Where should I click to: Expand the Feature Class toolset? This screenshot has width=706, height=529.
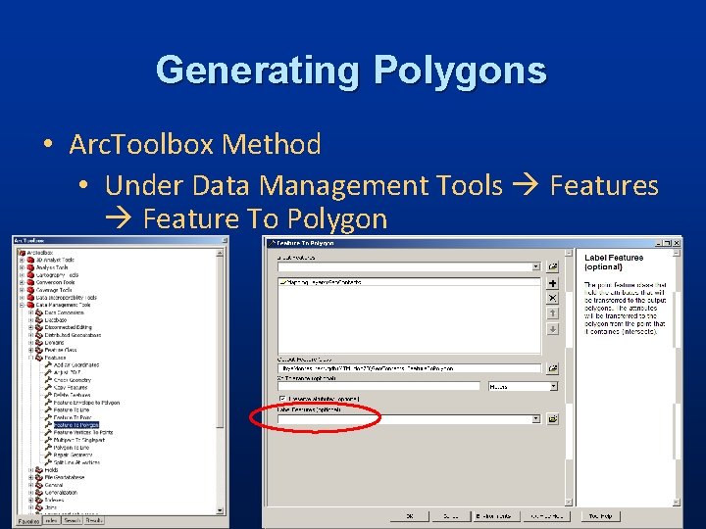coord(30,350)
